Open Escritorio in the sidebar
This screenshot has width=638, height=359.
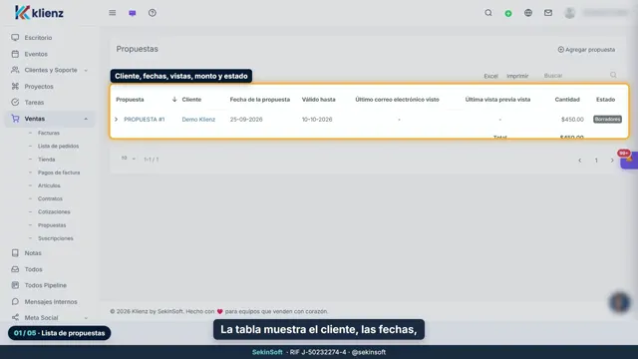[38, 38]
